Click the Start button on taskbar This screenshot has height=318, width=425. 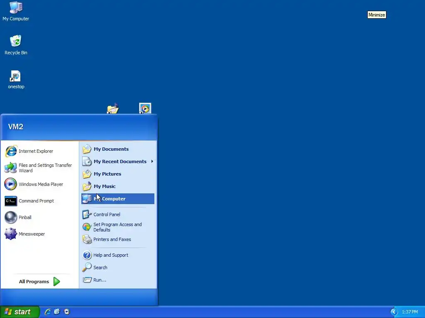(20, 312)
